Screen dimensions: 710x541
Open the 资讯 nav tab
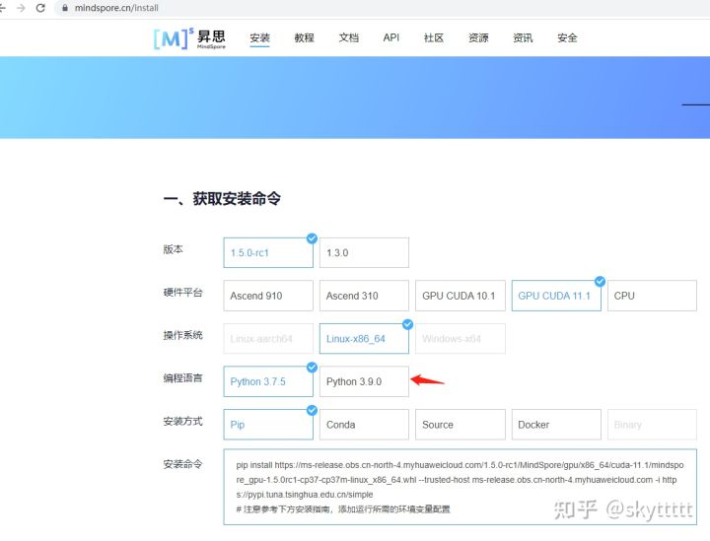[x=523, y=38]
